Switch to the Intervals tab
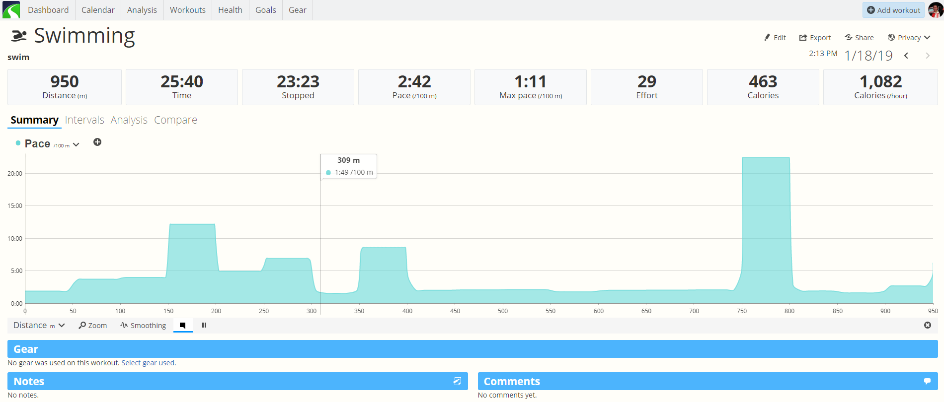Image resolution: width=944 pixels, height=402 pixels. tap(84, 120)
